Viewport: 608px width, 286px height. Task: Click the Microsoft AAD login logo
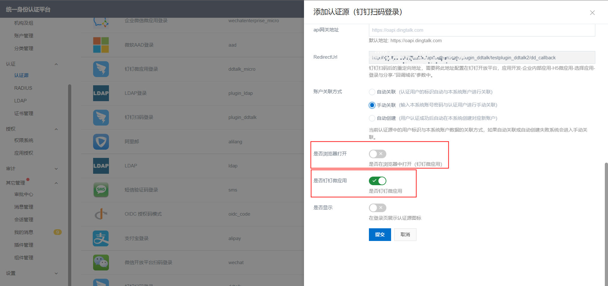pos(101,45)
